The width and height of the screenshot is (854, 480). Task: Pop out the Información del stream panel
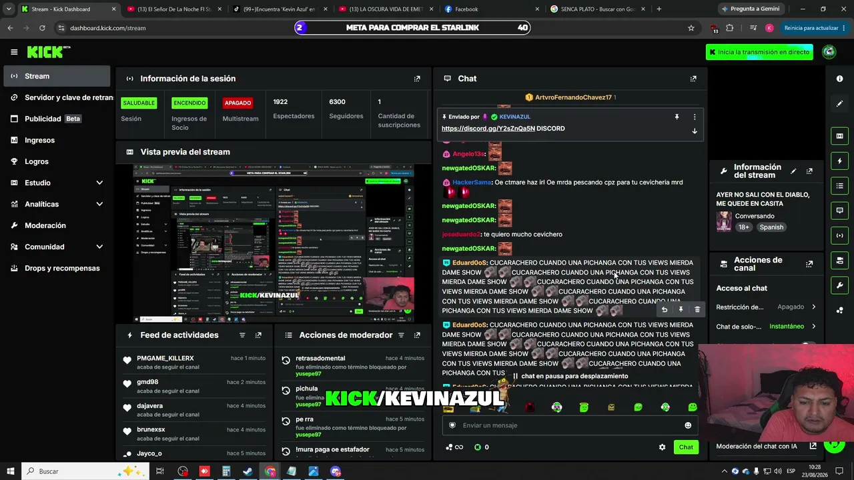tap(809, 171)
